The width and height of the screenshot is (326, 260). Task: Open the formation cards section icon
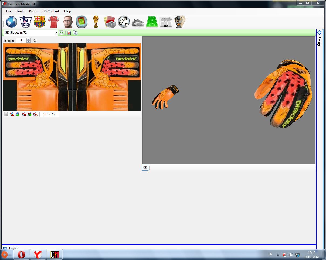point(110,22)
